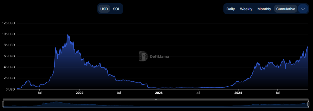Click the chart peak near 10b USD

tap(68, 35)
